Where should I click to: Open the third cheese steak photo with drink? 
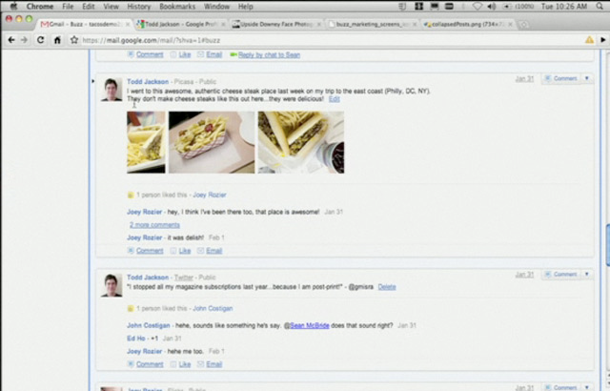coord(301,142)
